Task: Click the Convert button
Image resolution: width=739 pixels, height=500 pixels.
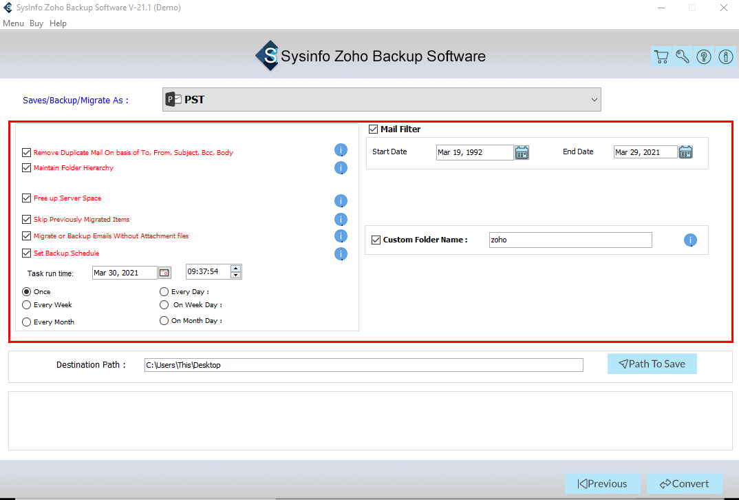Action: tap(684, 483)
